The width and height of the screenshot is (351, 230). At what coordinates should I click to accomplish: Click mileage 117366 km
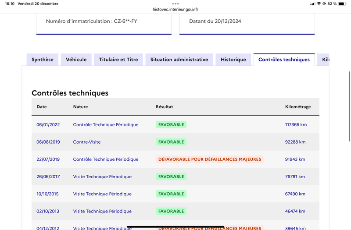[296, 124]
